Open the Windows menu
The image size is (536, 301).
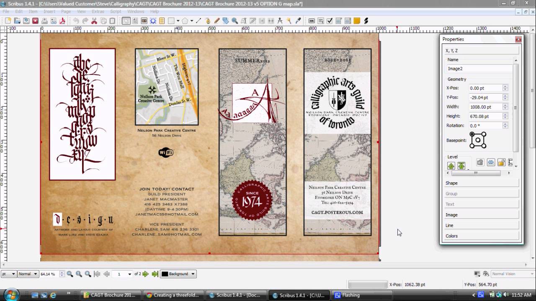136,11
